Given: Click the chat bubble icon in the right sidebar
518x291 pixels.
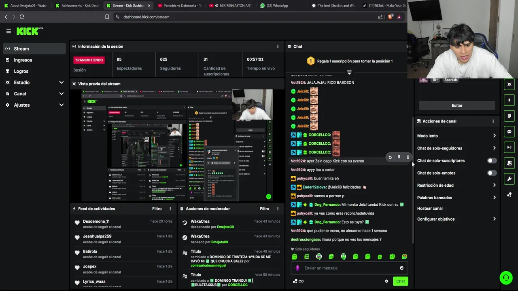Looking at the screenshot, I should (x=509, y=132).
